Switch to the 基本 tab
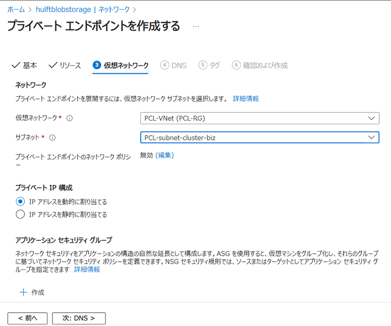The height and width of the screenshot is (326, 391). [x=24, y=65]
